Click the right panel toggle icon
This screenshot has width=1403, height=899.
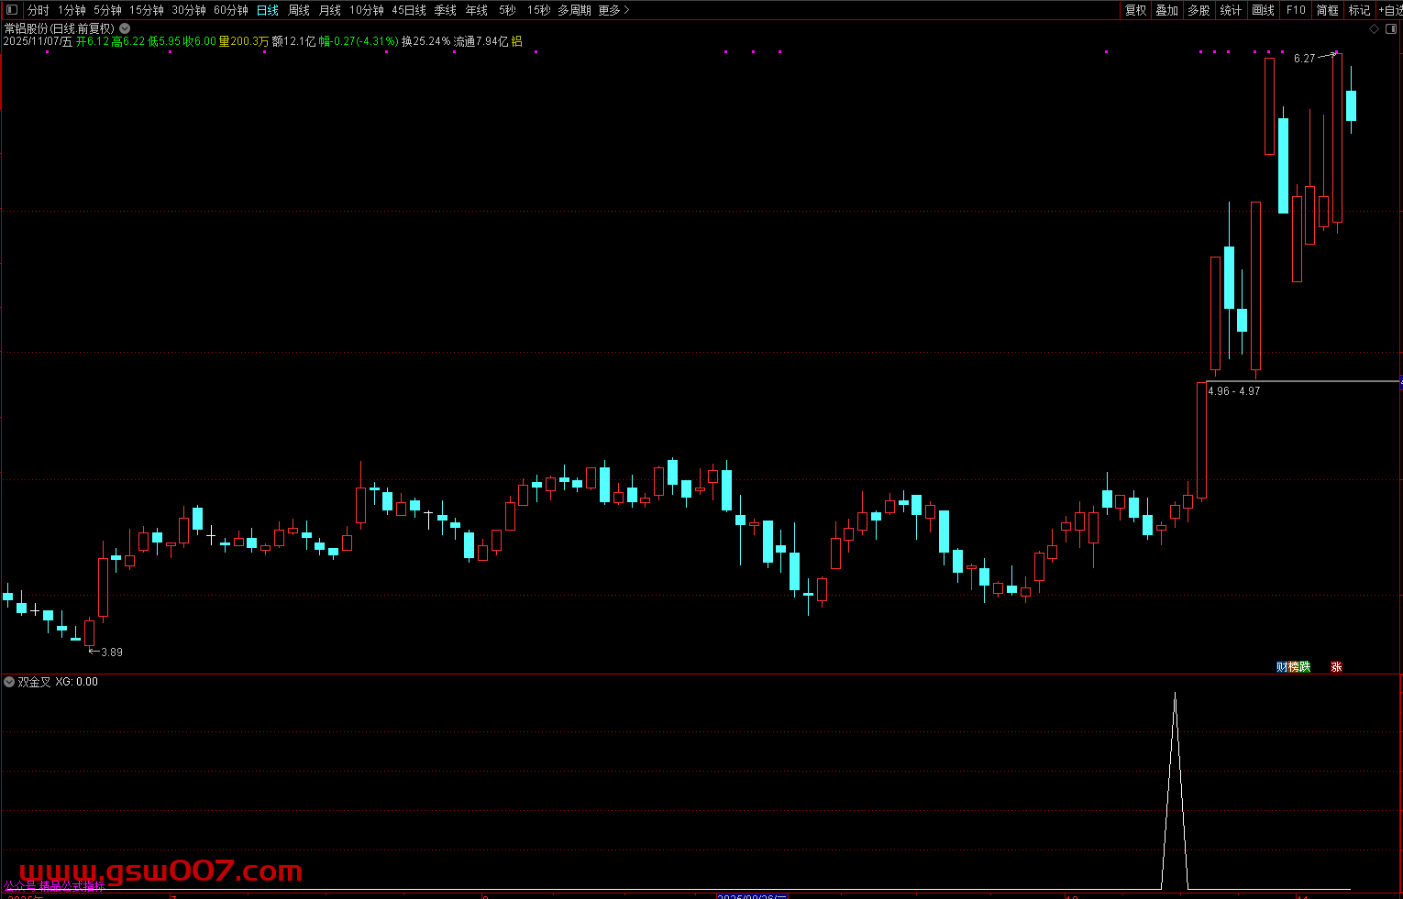[x=1391, y=29]
